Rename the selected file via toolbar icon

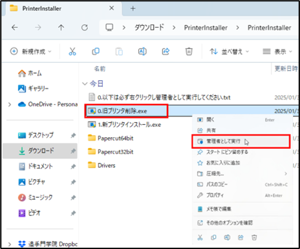pos(142,51)
